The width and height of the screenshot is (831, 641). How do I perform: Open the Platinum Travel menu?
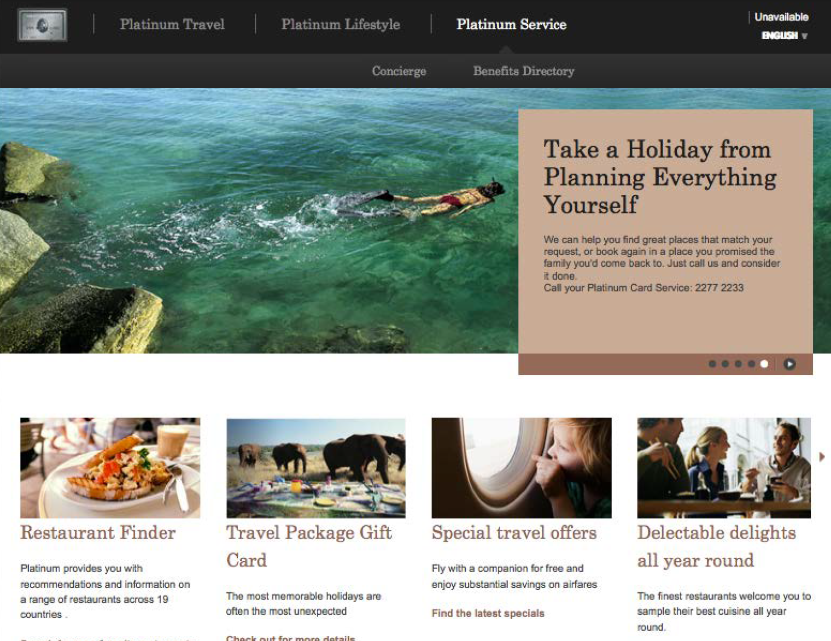(x=172, y=24)
